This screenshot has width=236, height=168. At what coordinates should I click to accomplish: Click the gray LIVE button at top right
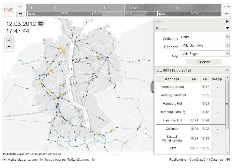point(227,7)
